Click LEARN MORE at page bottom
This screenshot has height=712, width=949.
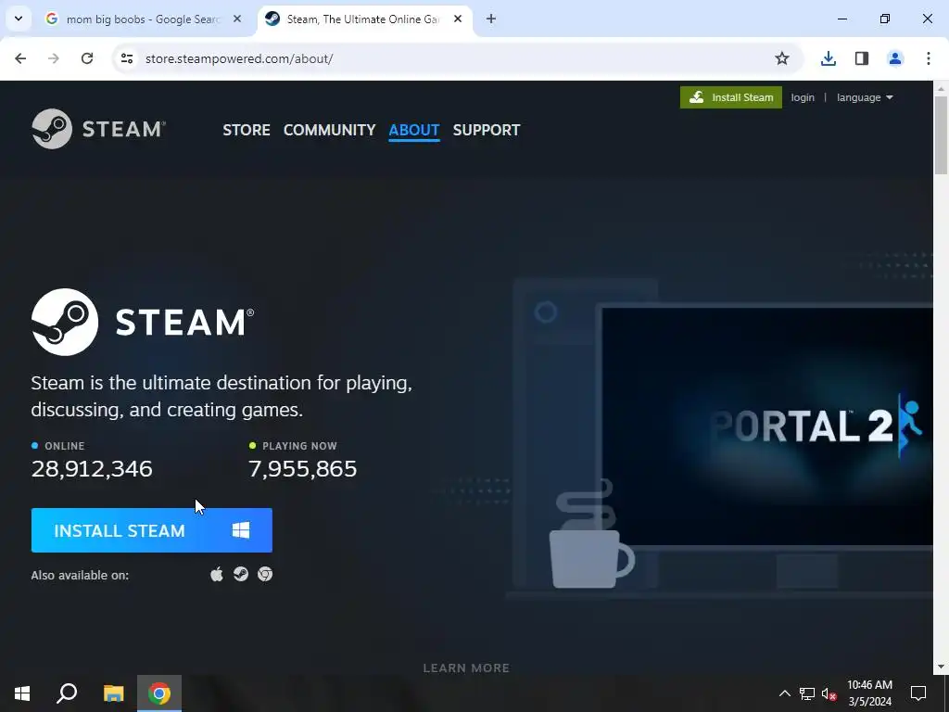[x=466, y=667]
